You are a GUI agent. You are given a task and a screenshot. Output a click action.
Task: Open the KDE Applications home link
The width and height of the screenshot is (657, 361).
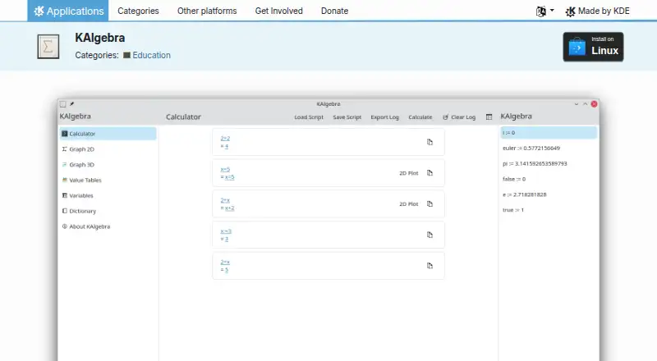[68, 11]
